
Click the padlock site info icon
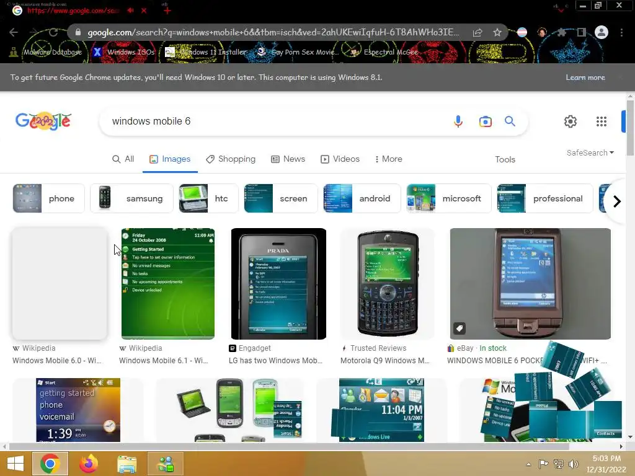click(x=78, y=32)
